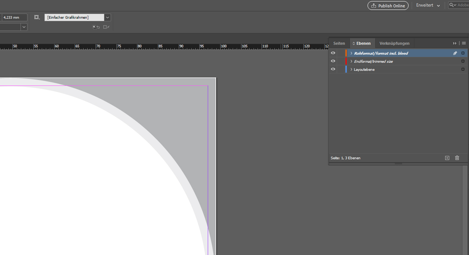
Task: Open the Einfacher Grafikrahmen style dropdown
Action: click(108, 17)
